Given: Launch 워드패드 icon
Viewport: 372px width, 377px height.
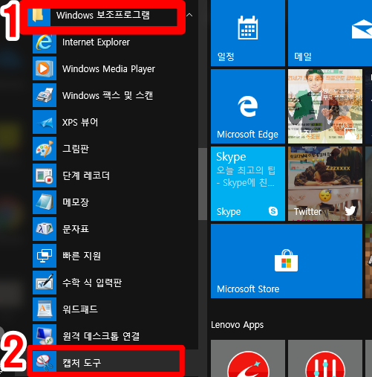Looking at the screenshot, I should pos(45,309).
